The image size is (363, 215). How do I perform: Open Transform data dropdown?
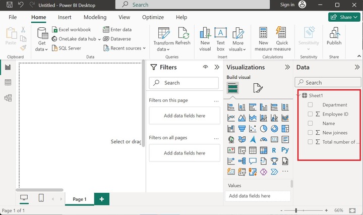click(x=163, y=39)
